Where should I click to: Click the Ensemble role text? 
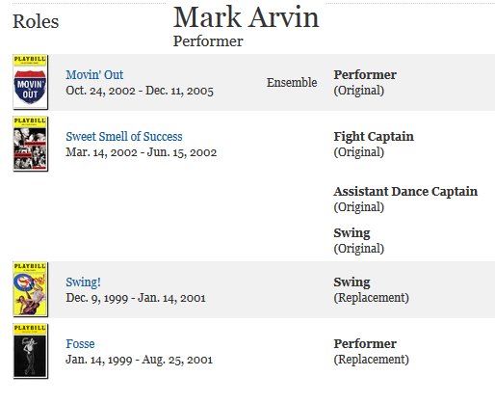click(292, 82)
